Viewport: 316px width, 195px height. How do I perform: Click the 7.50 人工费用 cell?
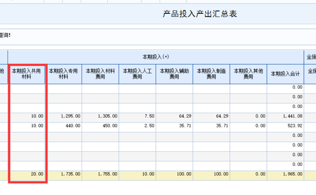[x=137, y=118]
